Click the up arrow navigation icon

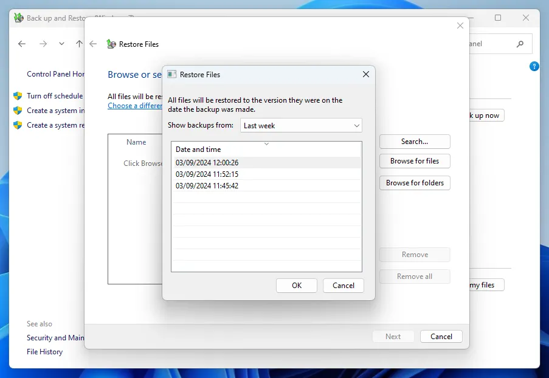tap(79, 44)
